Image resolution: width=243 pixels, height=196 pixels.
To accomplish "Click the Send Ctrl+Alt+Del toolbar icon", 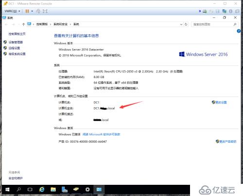I will click(x=38, y=11).
